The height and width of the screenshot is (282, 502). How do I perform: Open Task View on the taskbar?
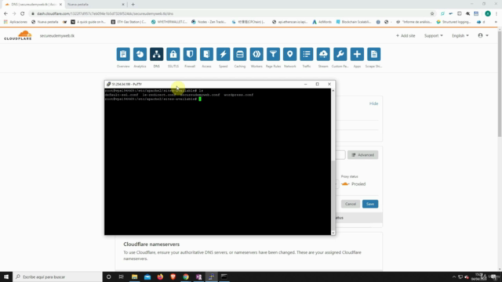pyautogui.click(x=122, y=277)
